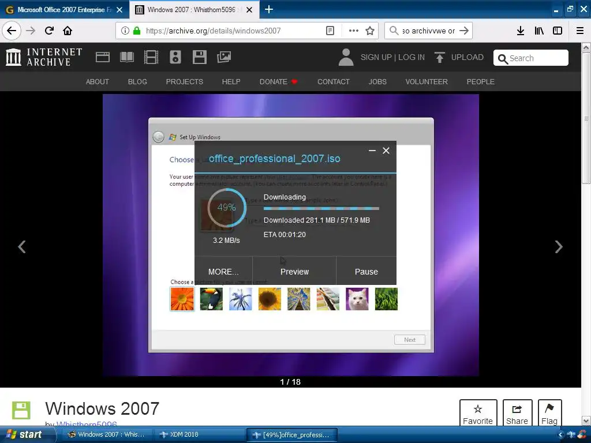Show site information icon in address bar
This screenshot has width=591, height=443.
125,31
